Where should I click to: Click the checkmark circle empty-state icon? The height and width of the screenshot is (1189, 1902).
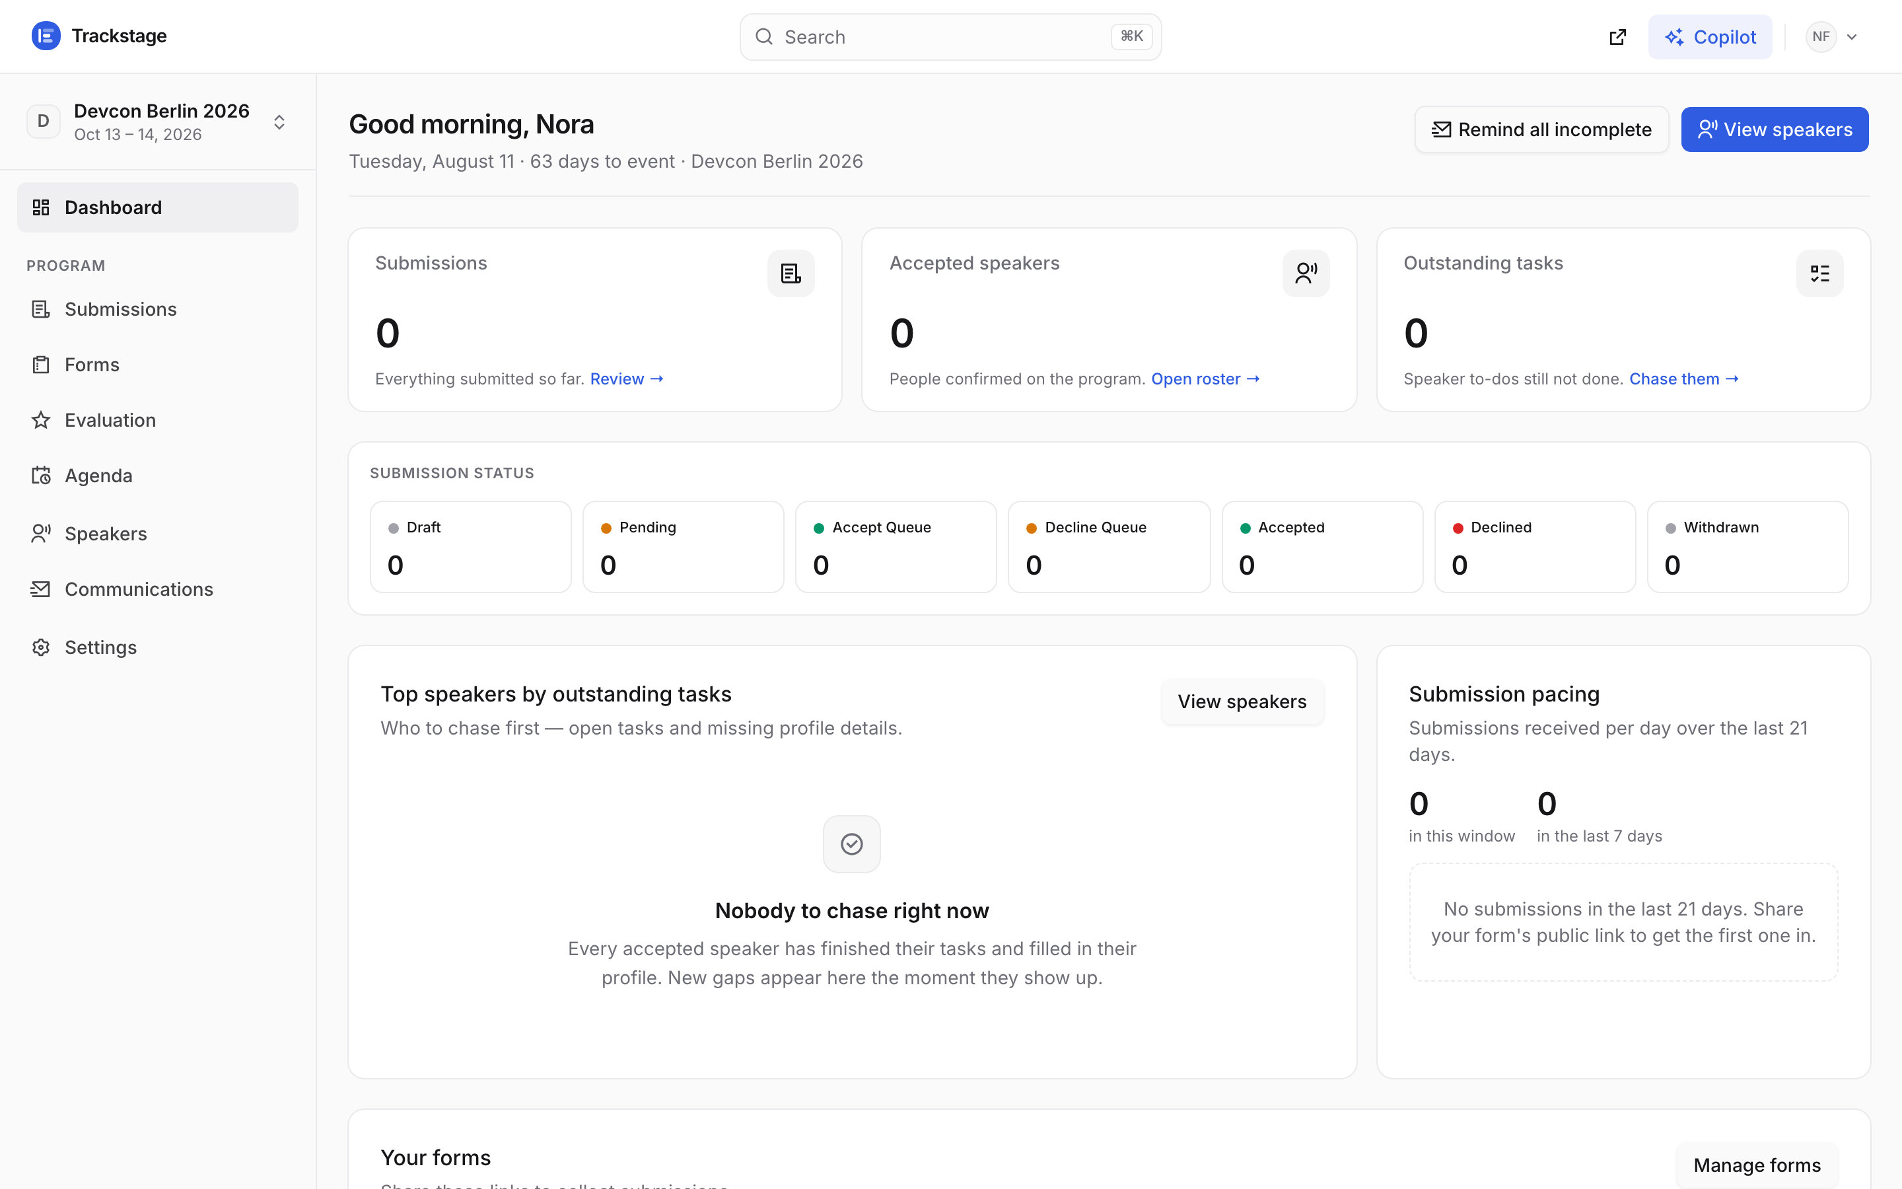click(851, 844)
